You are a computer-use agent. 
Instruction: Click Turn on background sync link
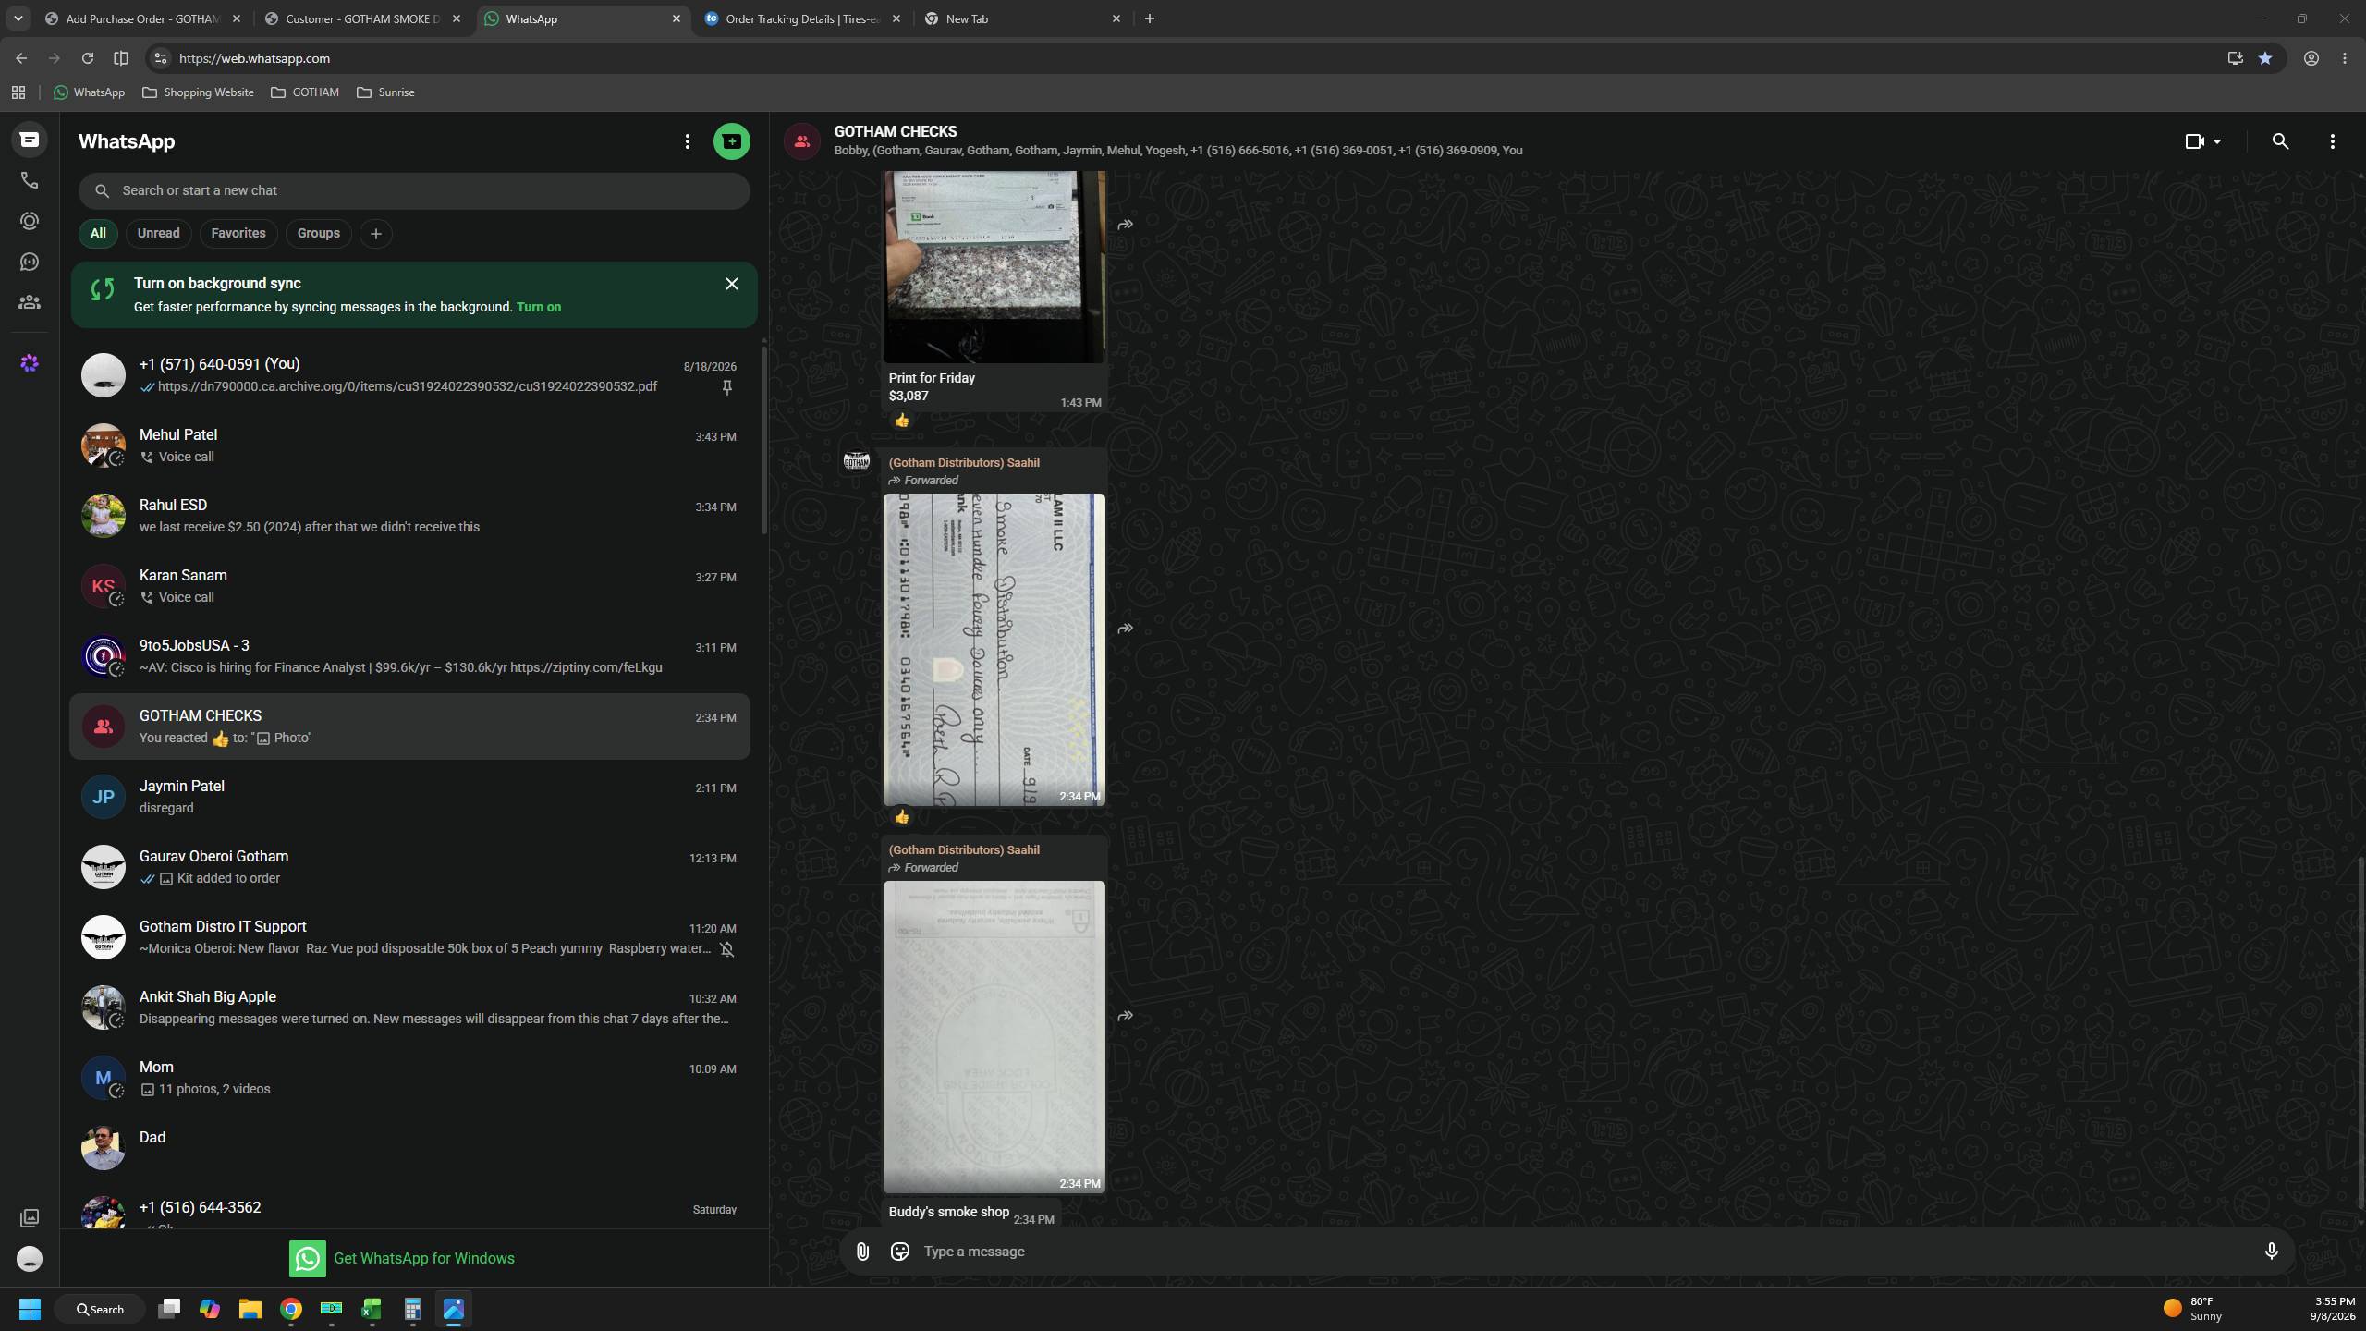(x=539, y=307)
